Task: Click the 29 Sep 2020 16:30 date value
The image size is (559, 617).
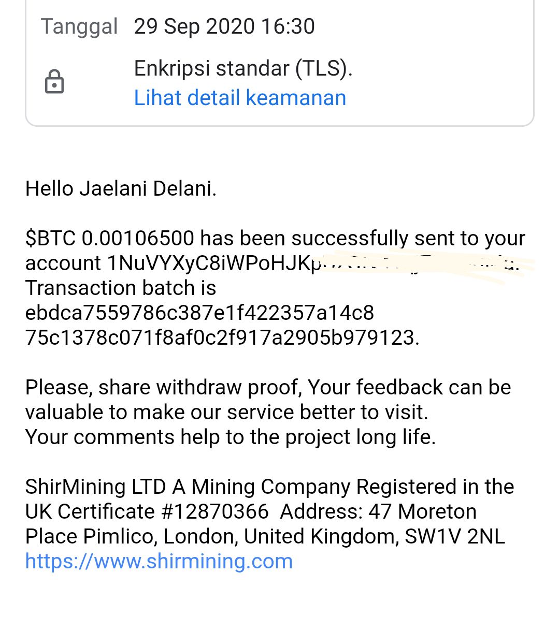Action: [x=224, y=26]
